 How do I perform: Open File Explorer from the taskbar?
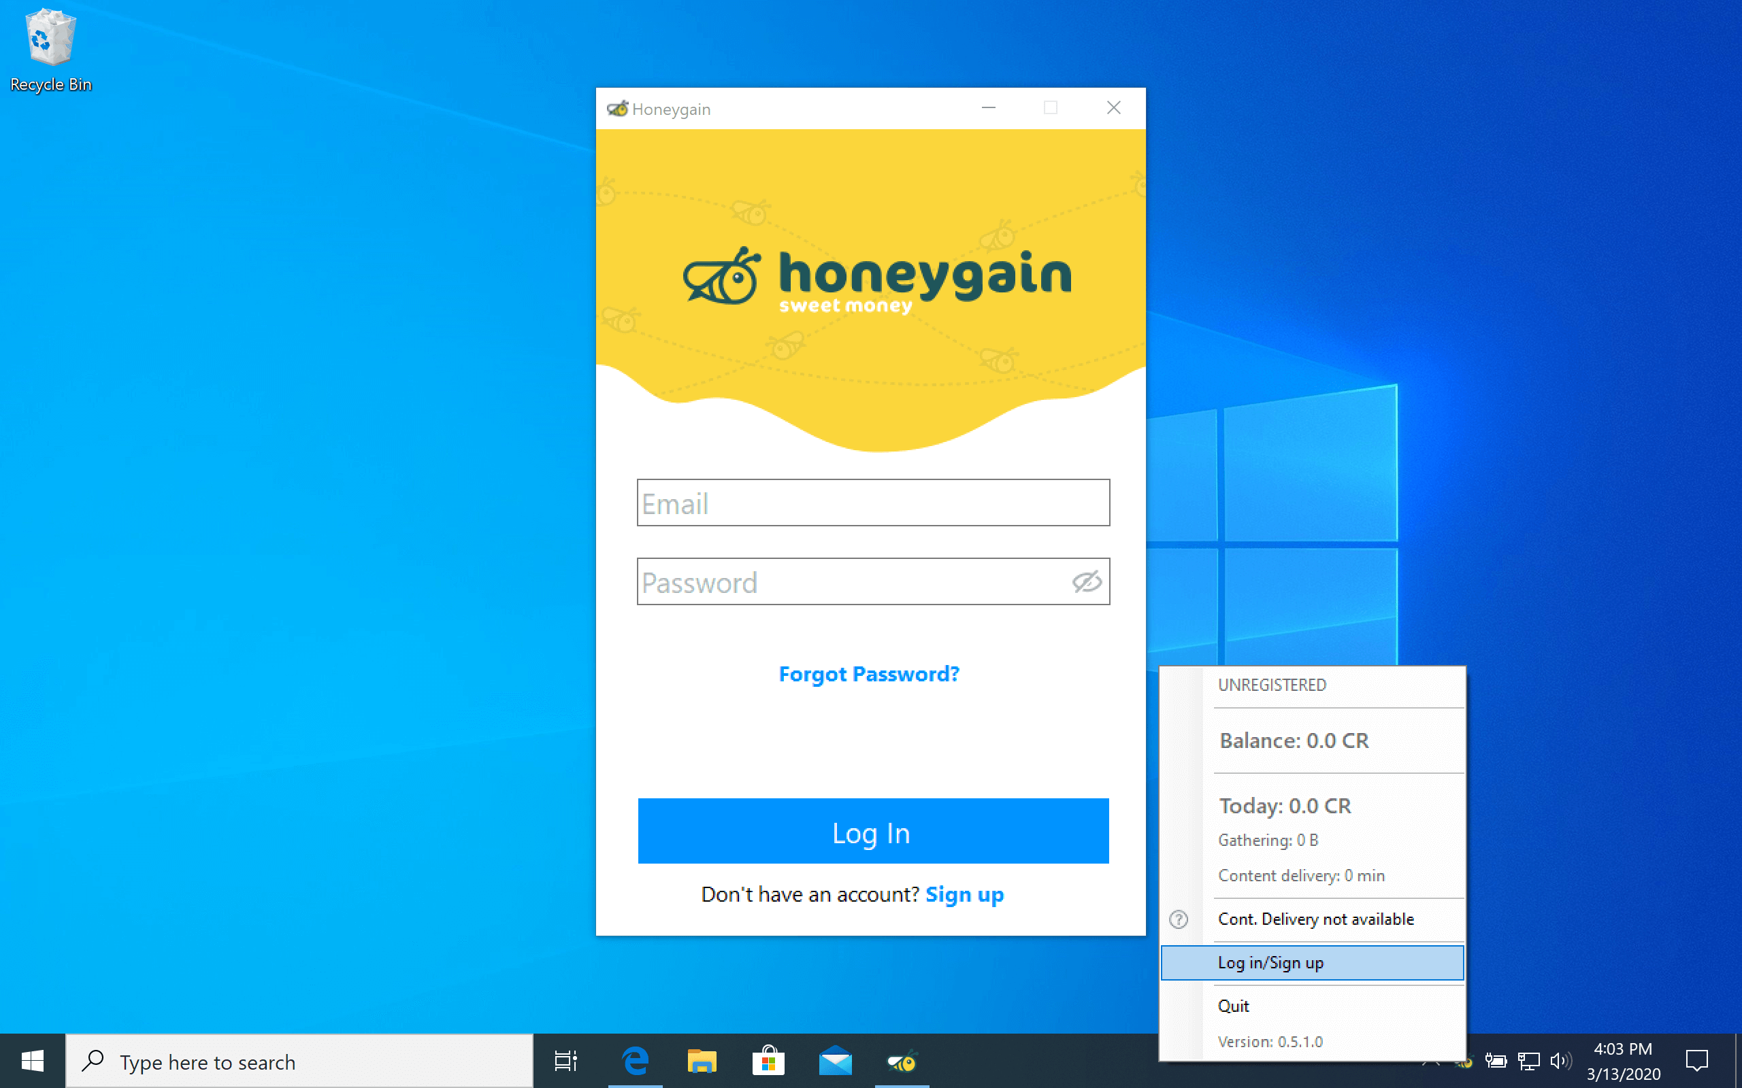point(702,1061)
